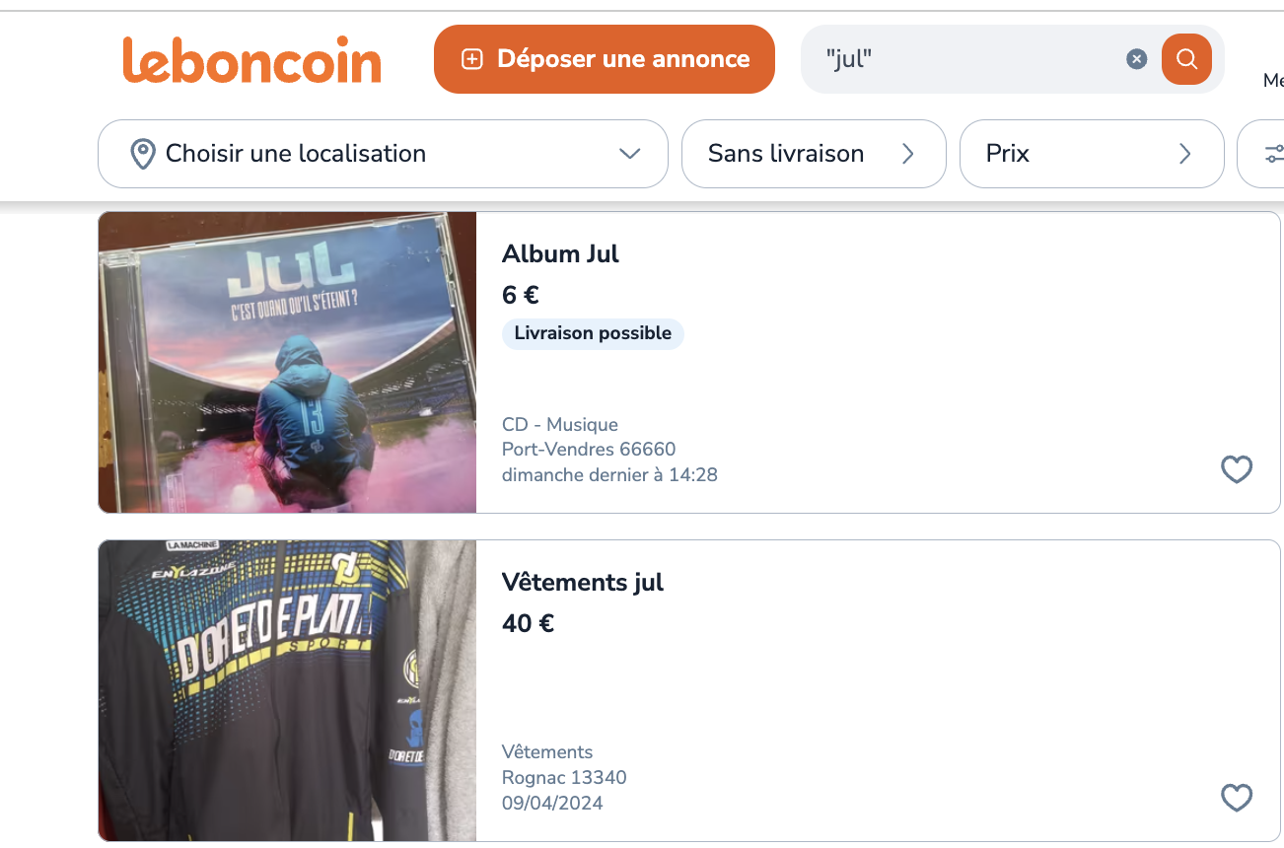Open the filter sliders icon
The image size is (1284, 848).
1273,154
